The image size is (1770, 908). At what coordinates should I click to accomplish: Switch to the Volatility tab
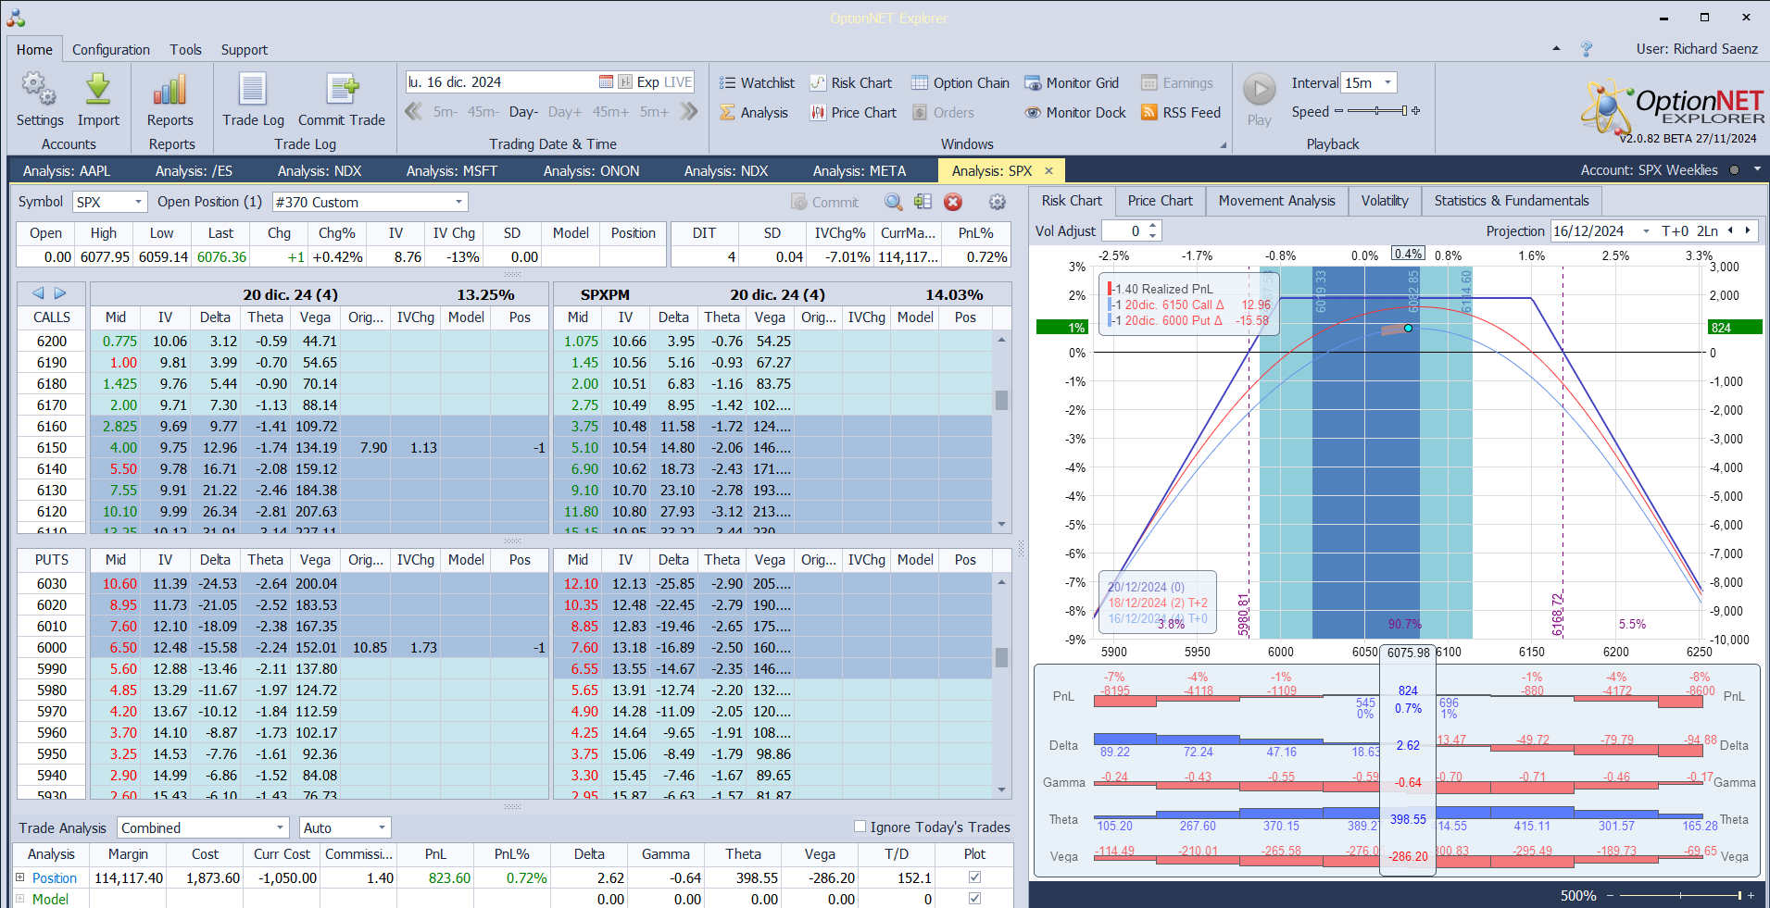[x=1384, y=201]
